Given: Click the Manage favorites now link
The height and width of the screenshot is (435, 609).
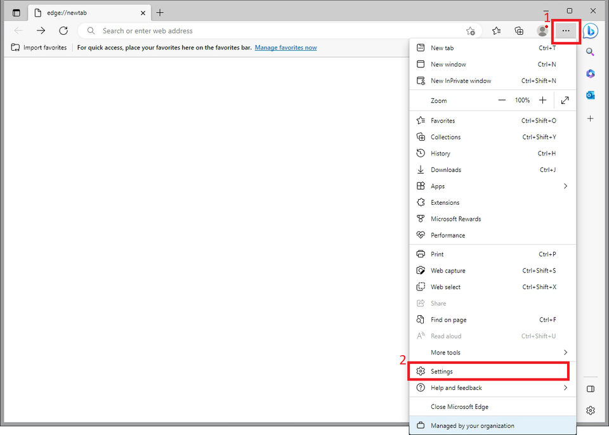Looking at the screenshot, I should [x=285, y=48].
